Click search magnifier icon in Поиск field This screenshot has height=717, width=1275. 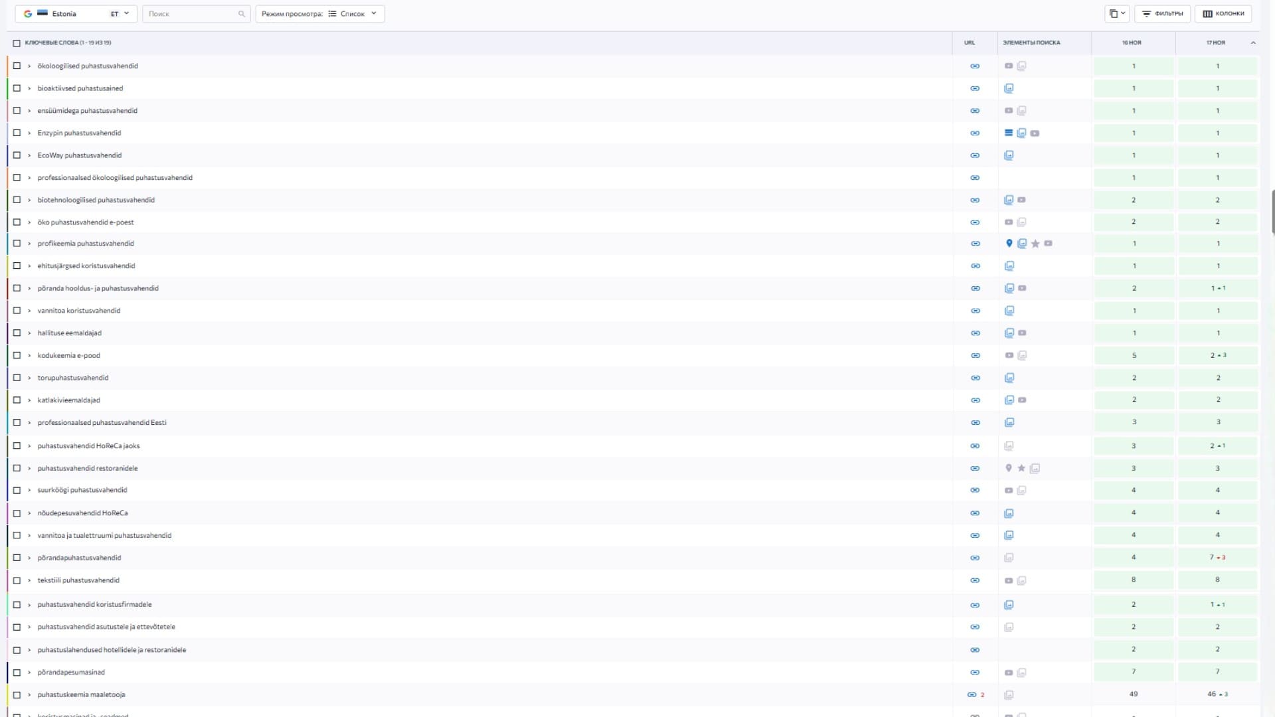pyautogui.click(x=241, y=14)
